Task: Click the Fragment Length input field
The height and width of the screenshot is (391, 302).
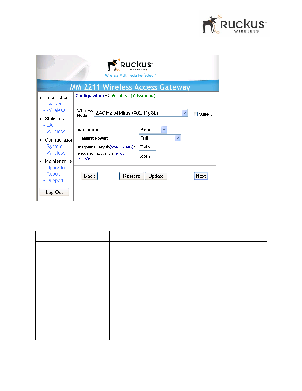Action: (x=147, y=147)
